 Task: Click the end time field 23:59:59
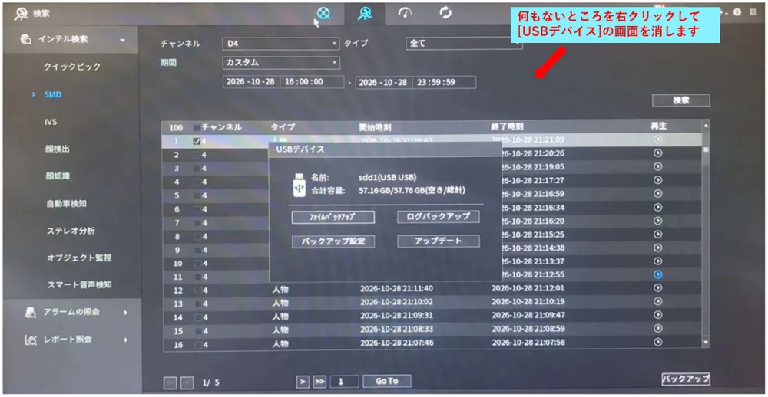click(x=444, y=82)
